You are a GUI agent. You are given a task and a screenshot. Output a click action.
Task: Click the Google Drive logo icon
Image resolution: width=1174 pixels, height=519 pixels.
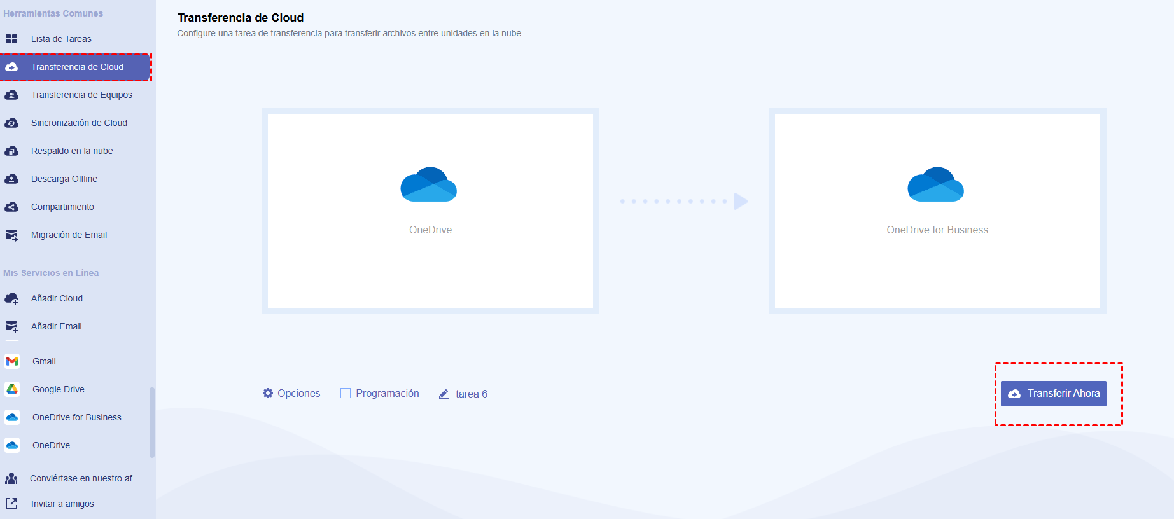(x=12, y=389)
